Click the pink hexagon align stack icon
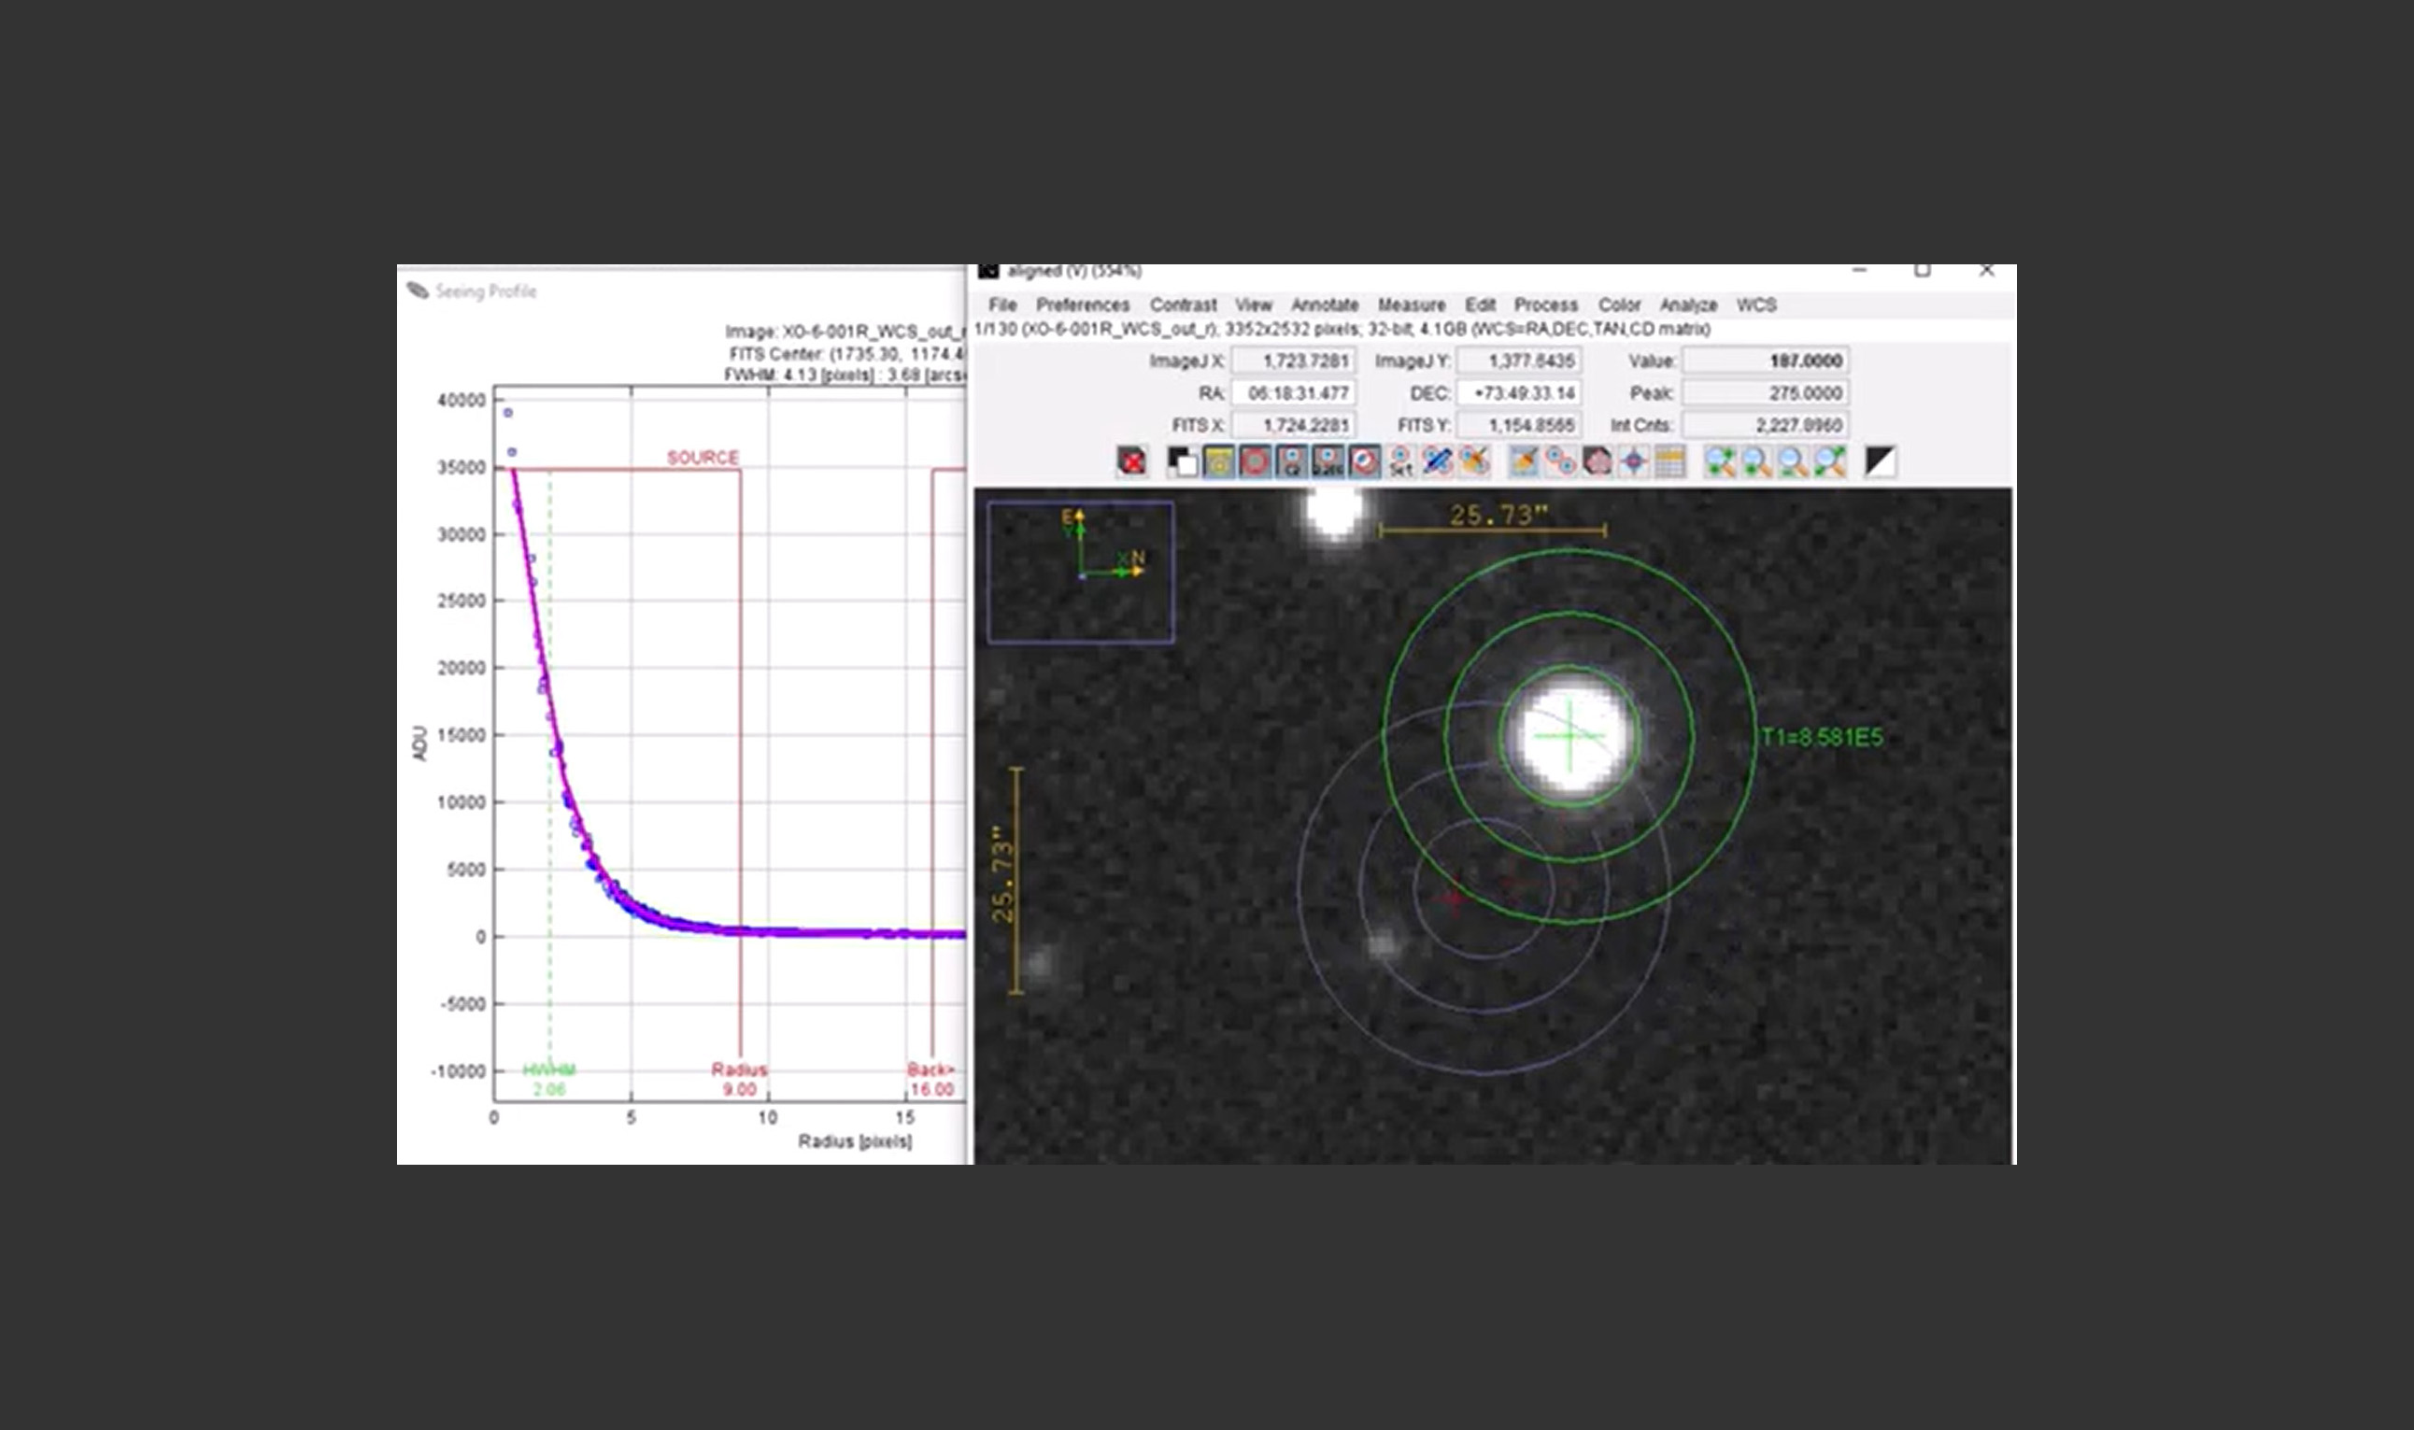 coord(1597,461)
